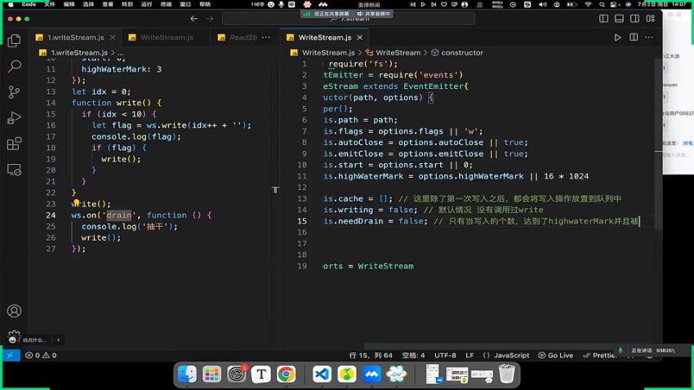Image resolution: width=694 pixels, height=390 pixels.
Task: Change end of line via LF indicator
Action: 469,355
